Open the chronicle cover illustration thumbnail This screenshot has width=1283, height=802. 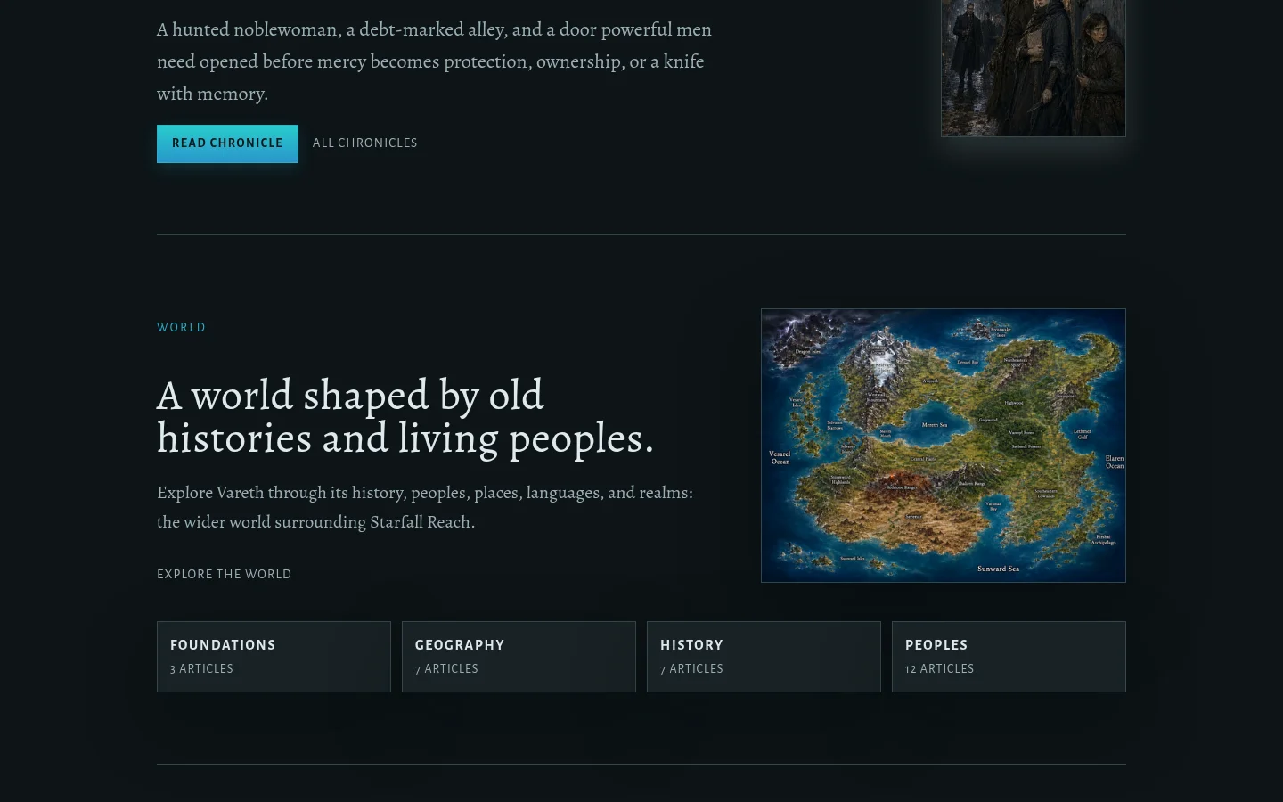pyautogui.click(x=1033, y=68)
